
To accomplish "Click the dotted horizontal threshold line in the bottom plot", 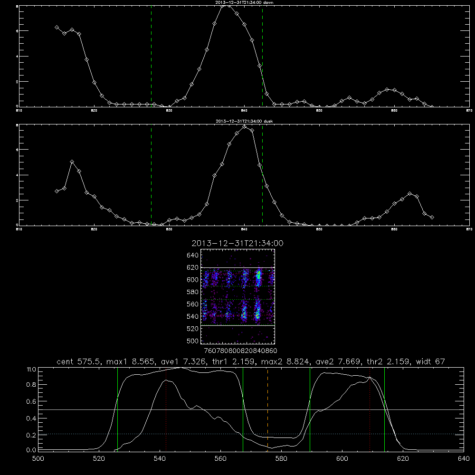I will [x=251, y=434].
